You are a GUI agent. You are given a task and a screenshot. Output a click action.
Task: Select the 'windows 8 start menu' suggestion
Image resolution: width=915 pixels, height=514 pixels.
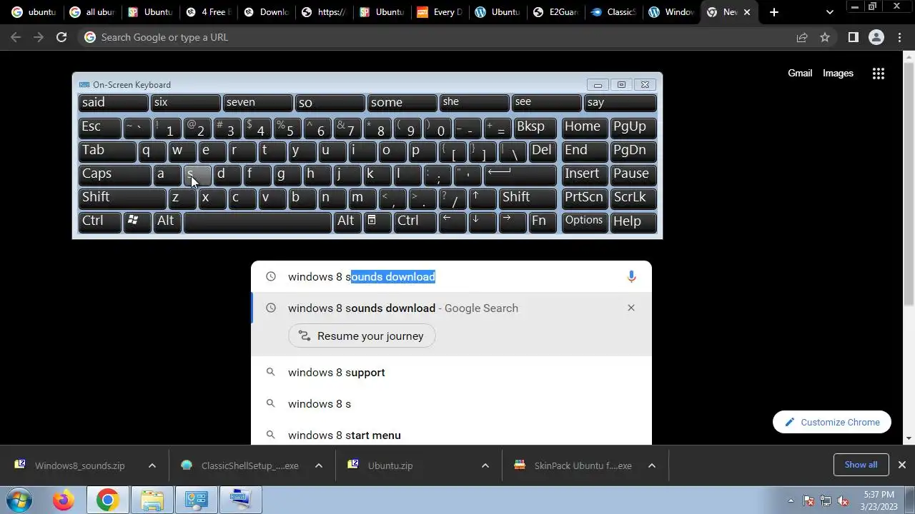coord(451,435)
